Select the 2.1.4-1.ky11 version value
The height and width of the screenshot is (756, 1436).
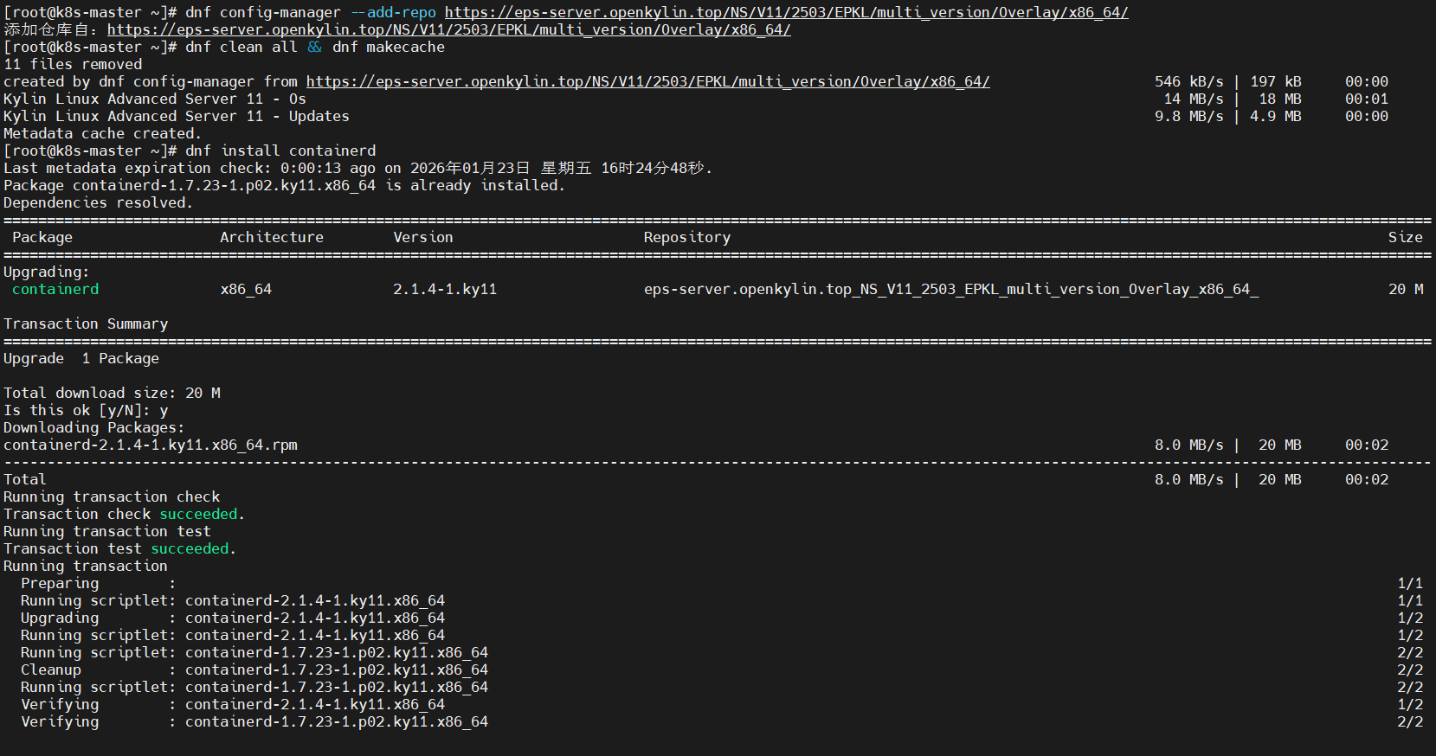445,289
